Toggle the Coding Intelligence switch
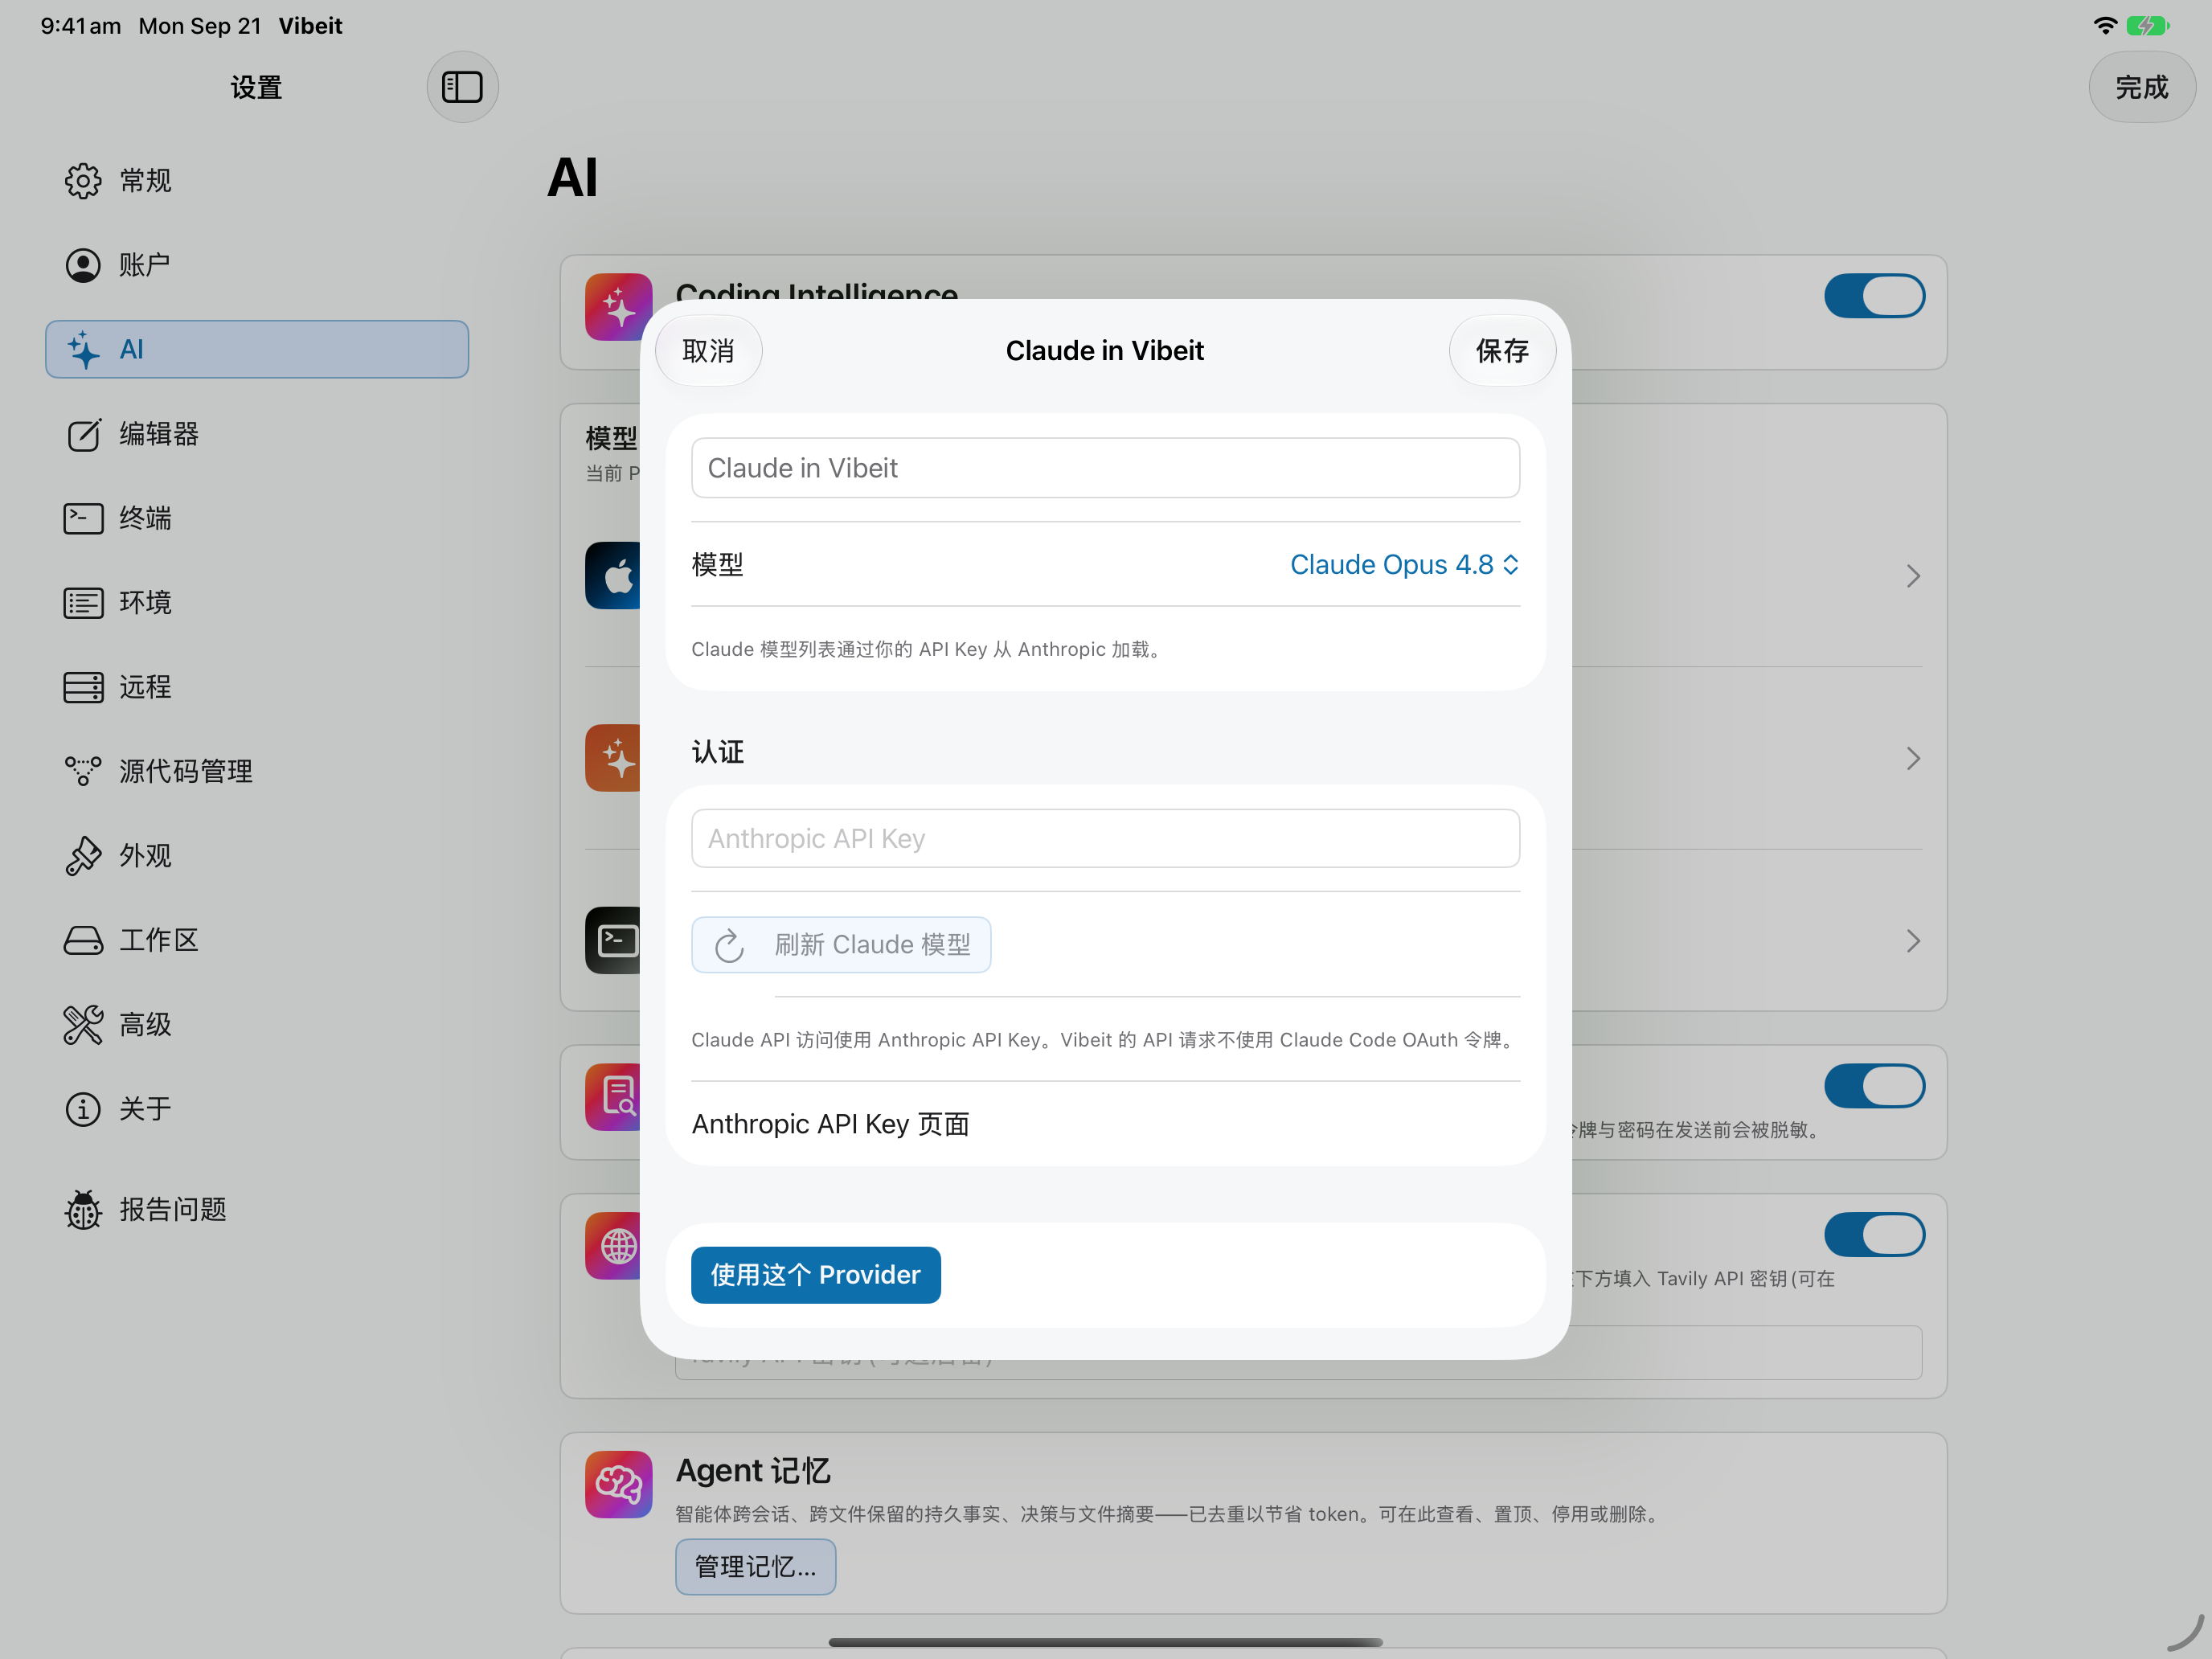This screenshot has width=2212, height=1659. [x=1874, y=296]
